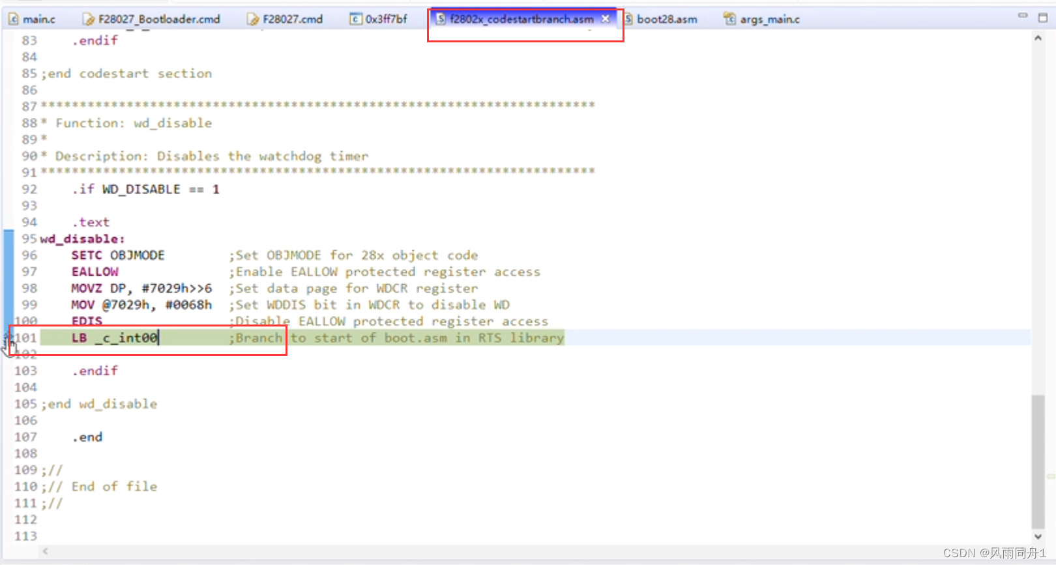Click the '.endif' on line 103
The image size is (1056, 565).
95,371
